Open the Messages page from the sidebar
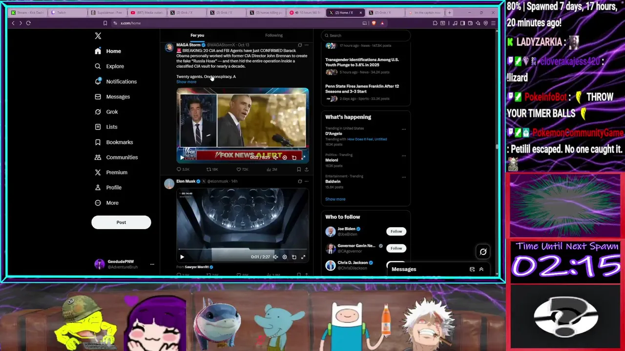Screen dimensions: 625x351 coord(112,97)
